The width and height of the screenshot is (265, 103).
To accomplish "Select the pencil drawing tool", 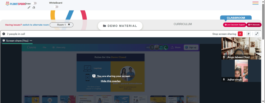I will [29, 7].
